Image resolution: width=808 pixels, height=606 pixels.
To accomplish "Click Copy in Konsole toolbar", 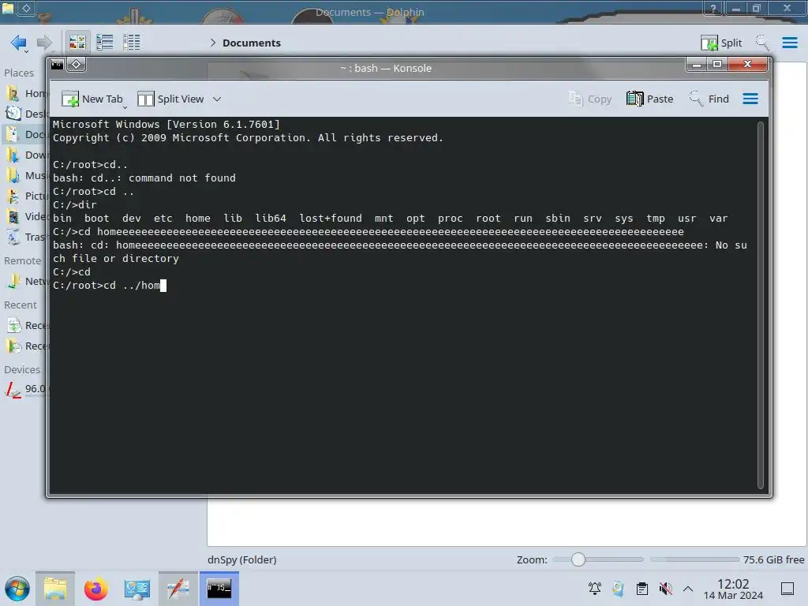I will 590,99.
